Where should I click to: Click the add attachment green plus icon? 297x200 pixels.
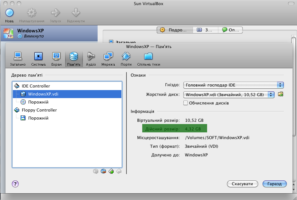pos(111,171)
